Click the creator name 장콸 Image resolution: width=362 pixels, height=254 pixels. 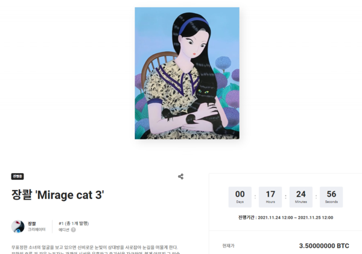[32, 223]
